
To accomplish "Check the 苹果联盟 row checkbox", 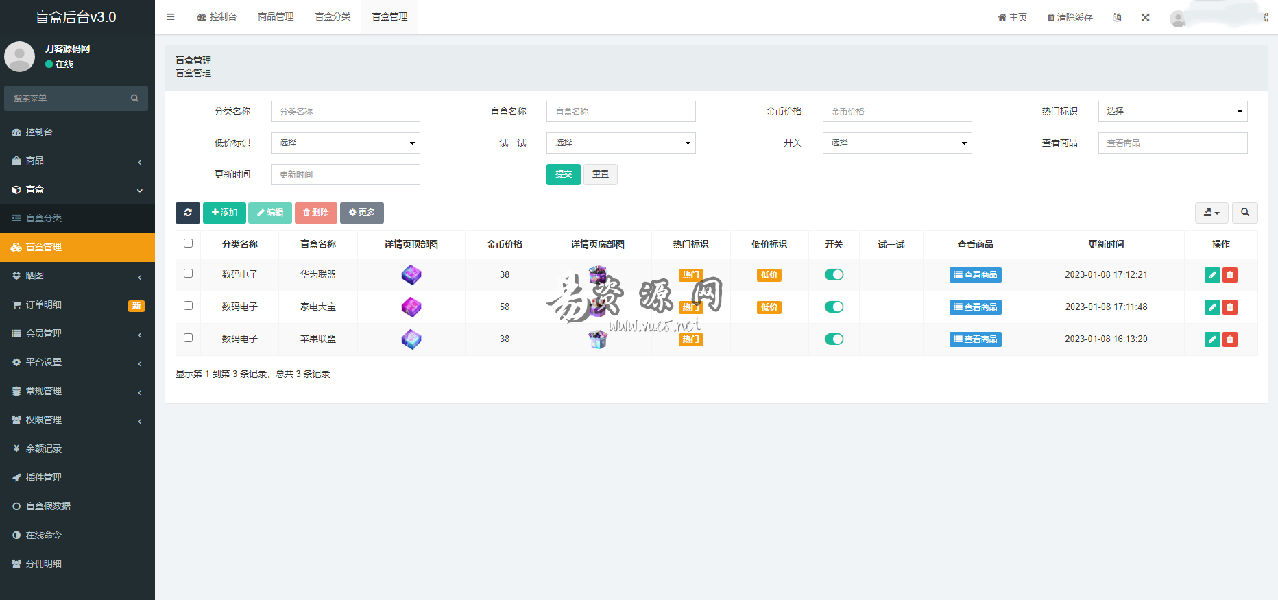I will (x=189, y=338).
